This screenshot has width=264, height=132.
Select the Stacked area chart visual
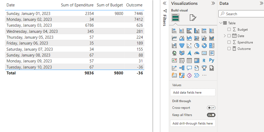189,38
